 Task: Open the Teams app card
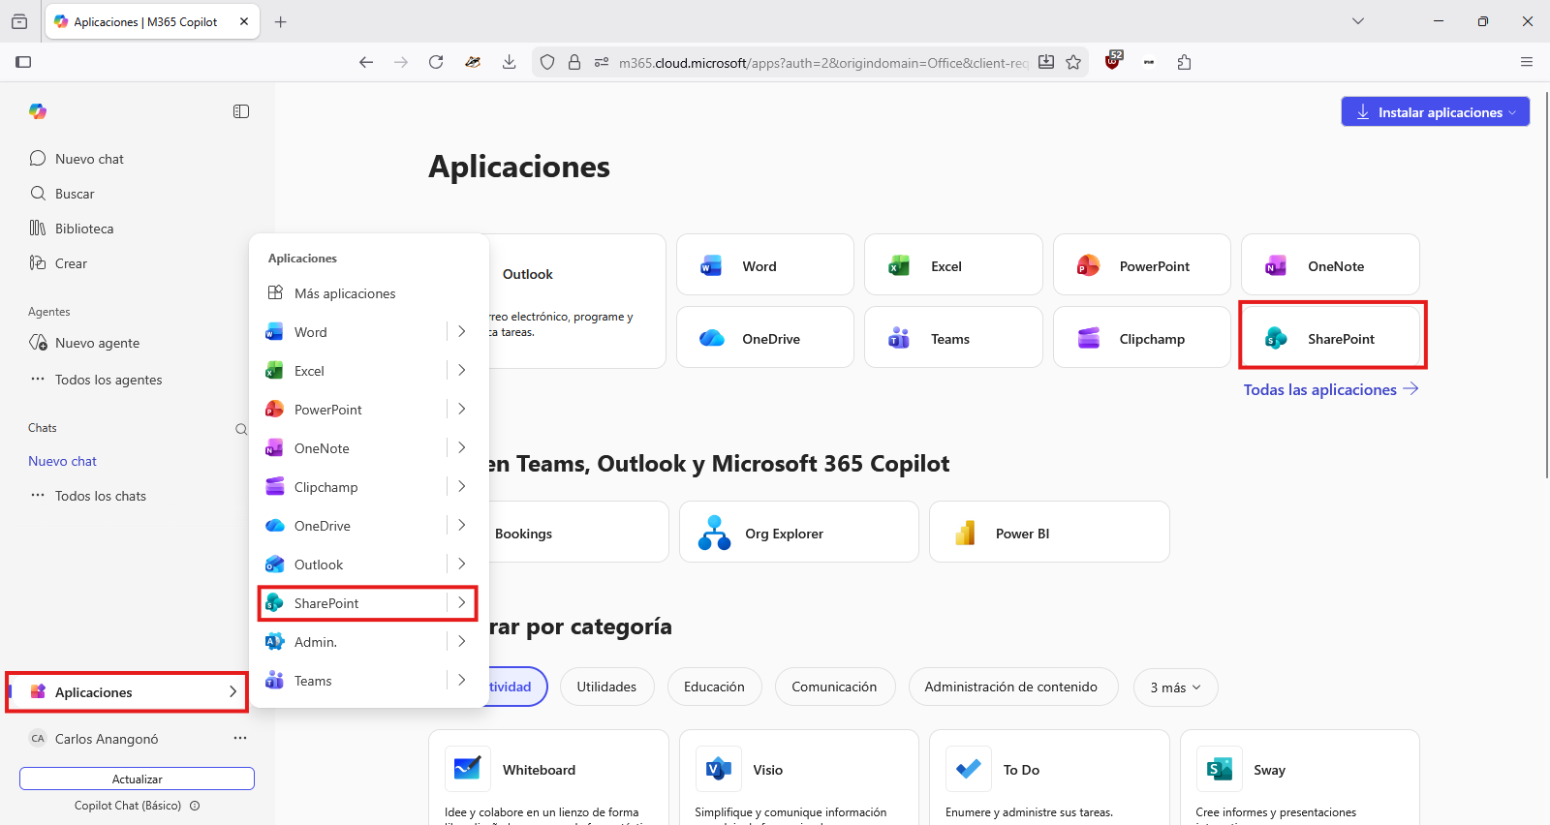click(x=953, y=338)
